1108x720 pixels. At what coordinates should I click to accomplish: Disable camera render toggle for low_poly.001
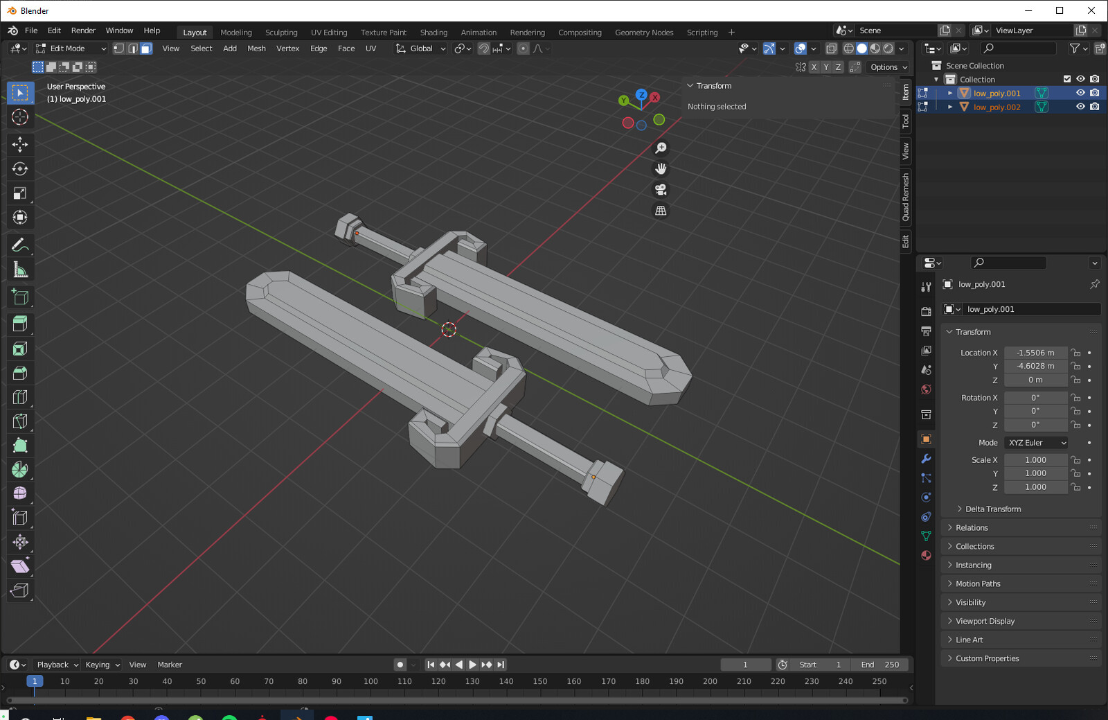1094,92
